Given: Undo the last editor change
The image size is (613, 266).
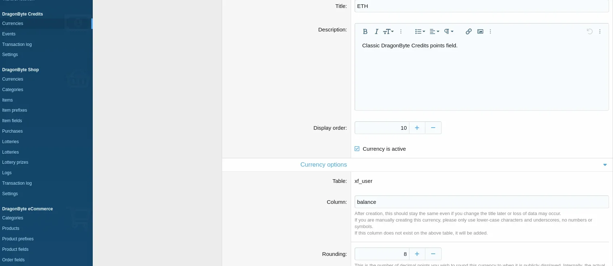Looking at the screenshot, I should tap(589, 31).
